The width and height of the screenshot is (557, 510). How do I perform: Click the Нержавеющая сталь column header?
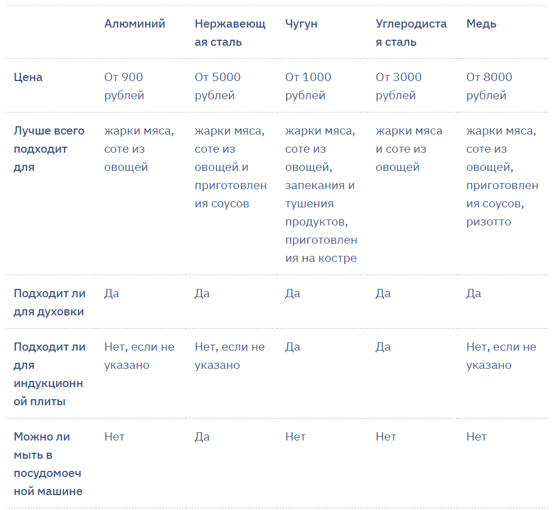tap(230, 33)
